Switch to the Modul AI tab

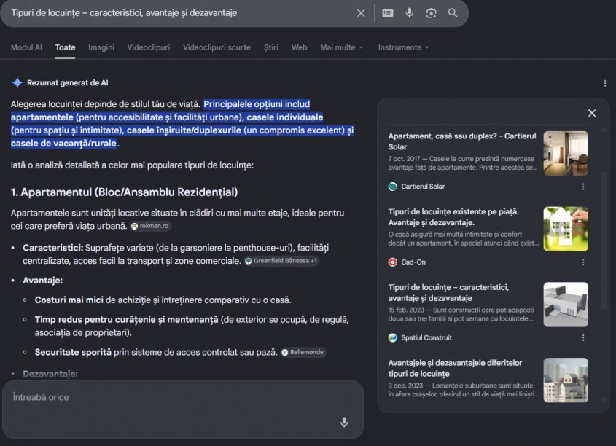click(x=26, y=47)
